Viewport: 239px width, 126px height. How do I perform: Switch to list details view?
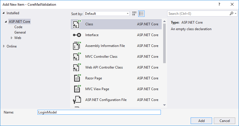141,14
